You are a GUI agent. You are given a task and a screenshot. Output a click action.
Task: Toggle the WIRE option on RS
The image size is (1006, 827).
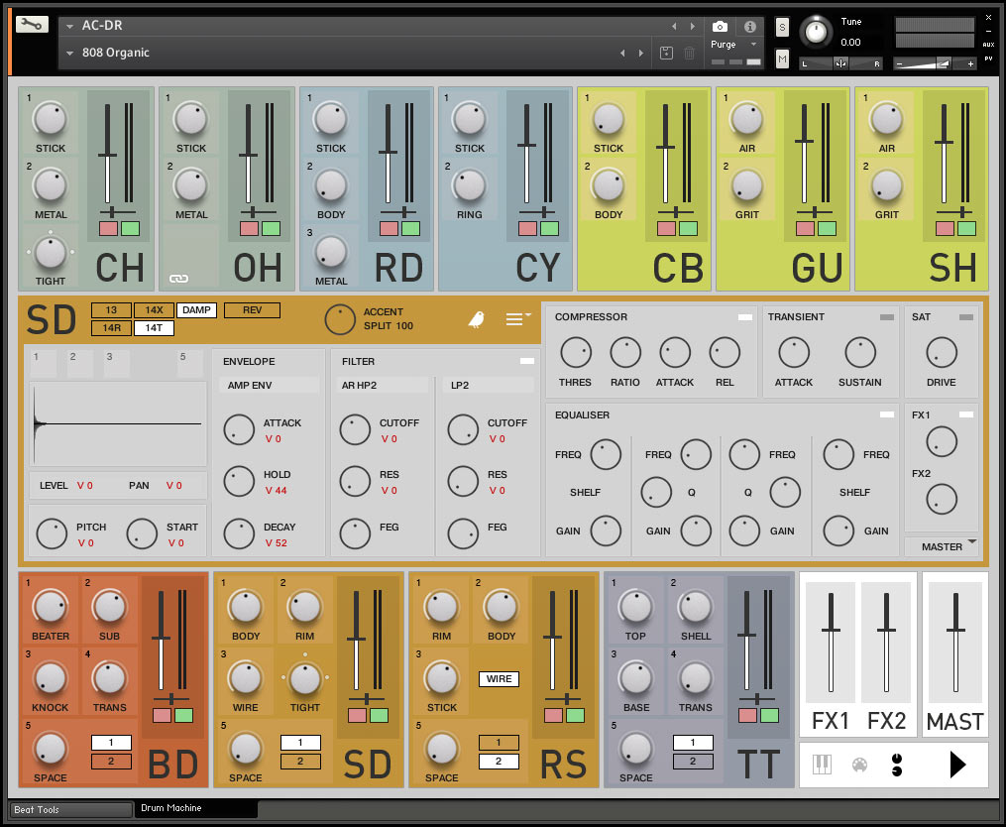pos(500,679)
